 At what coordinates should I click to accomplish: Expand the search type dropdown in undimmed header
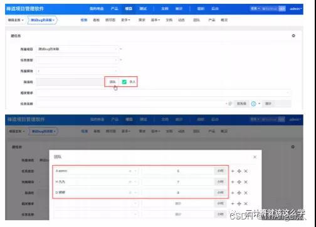(255, 9)
